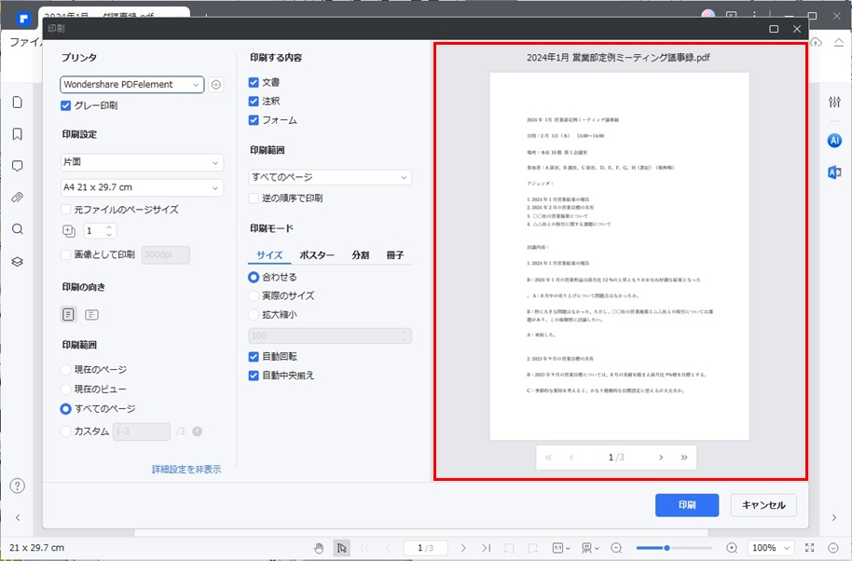Open the AI assistant icon
The width and height of the screenshot is (852, 561).
pyautogui.click(x=834, y=141)
